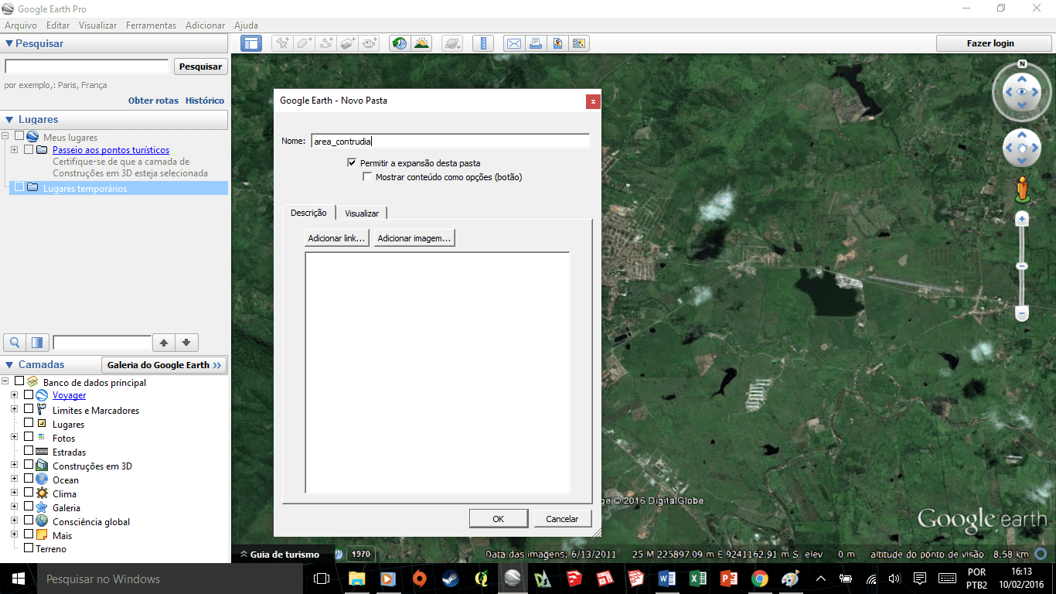Click the email envelope toolbar icon
Screen dimensions: 1056x594
coord(513,43)
